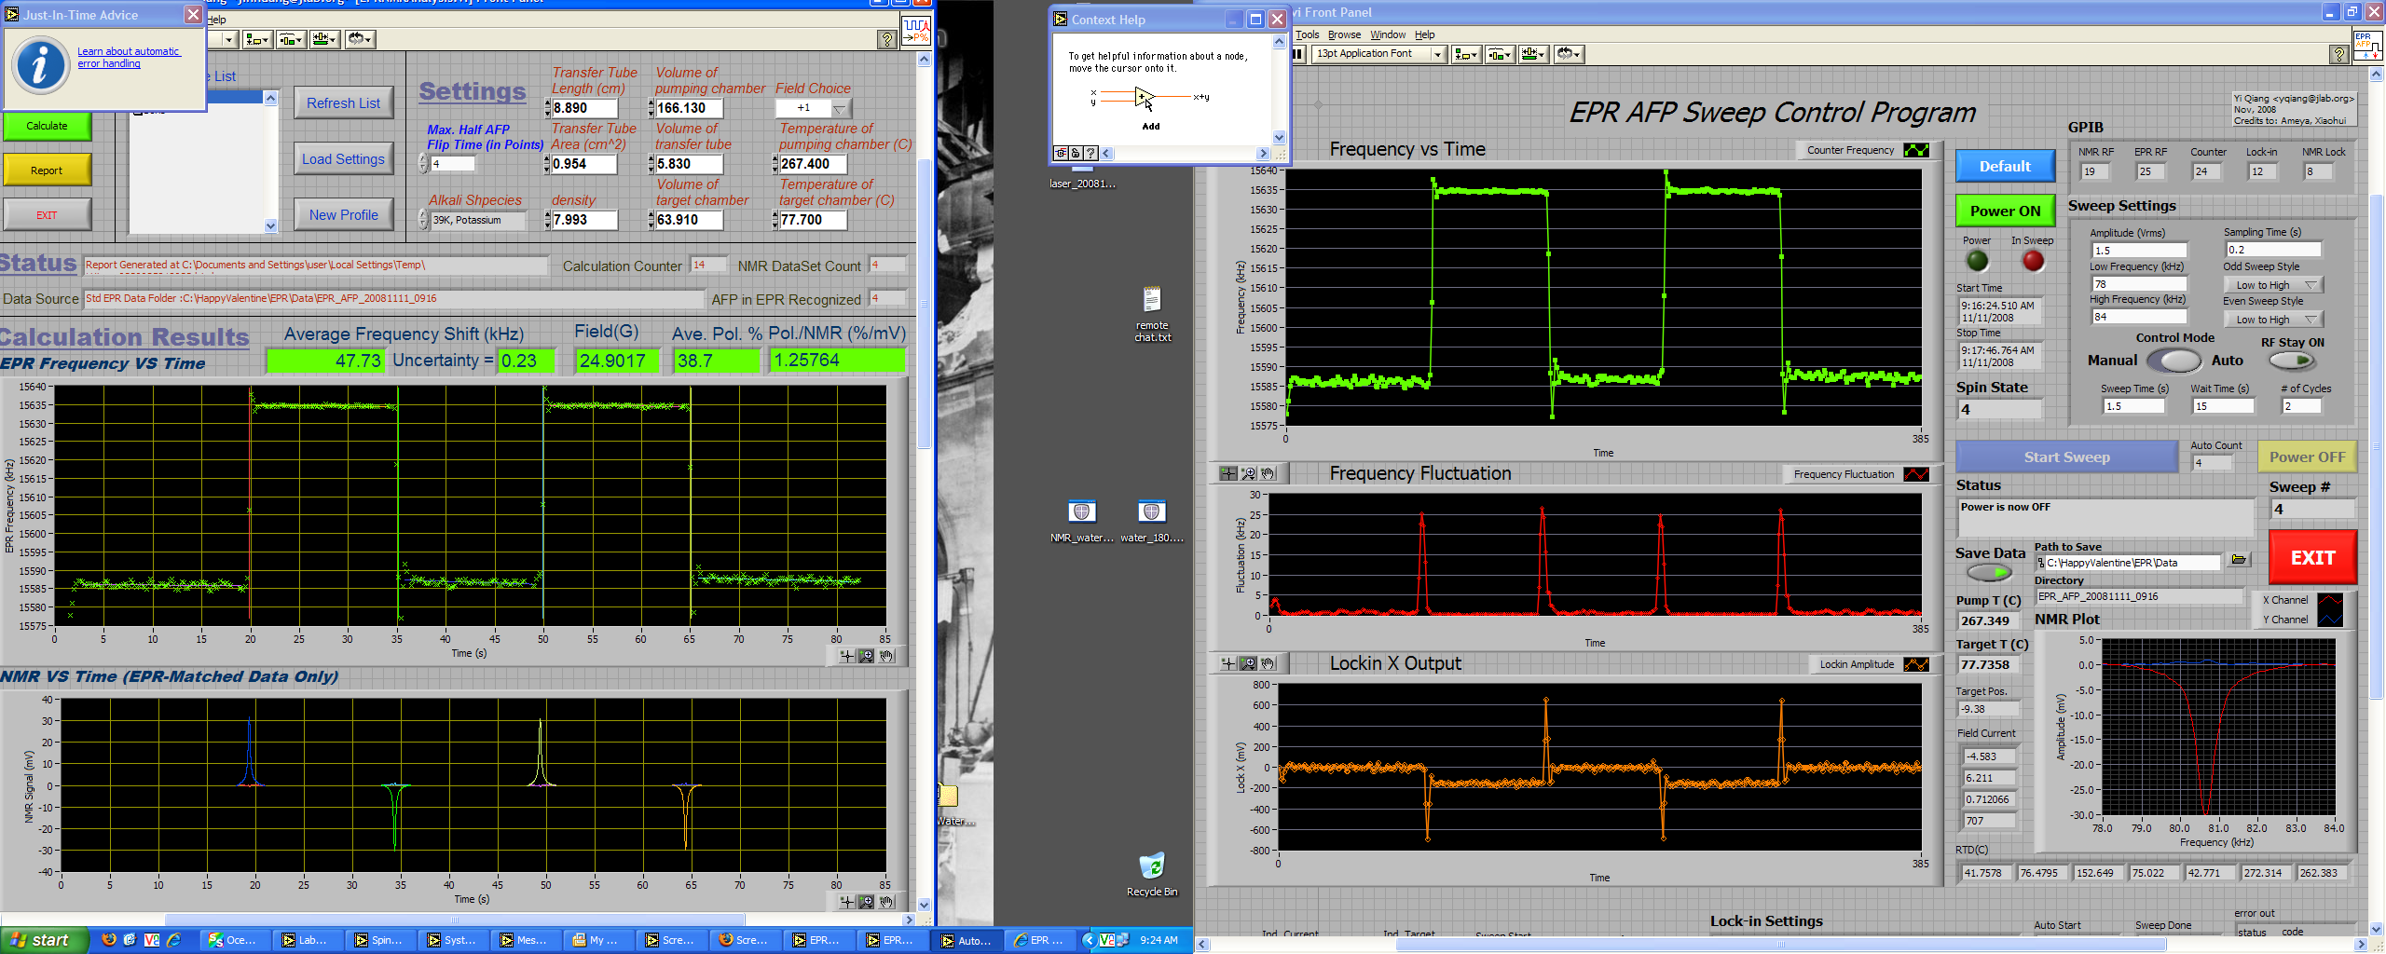Open Align Objects menu in Sweep window toolbar
This screenshot has width=2386, height=954.
click(1466, 54)
